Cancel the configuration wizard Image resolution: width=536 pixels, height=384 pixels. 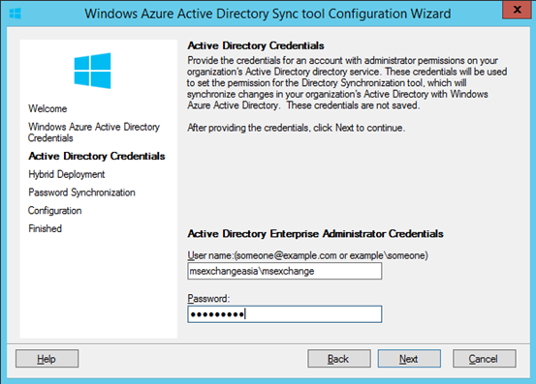[484, 359]
